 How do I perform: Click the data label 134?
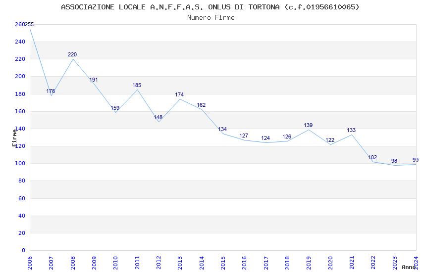pyautogui.click(x=222, y=130)
